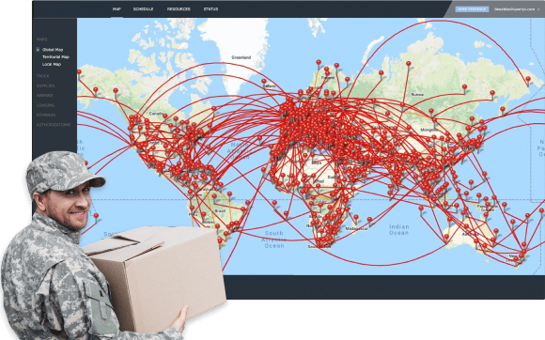Open the MAP tab

(x=117, y=9)
